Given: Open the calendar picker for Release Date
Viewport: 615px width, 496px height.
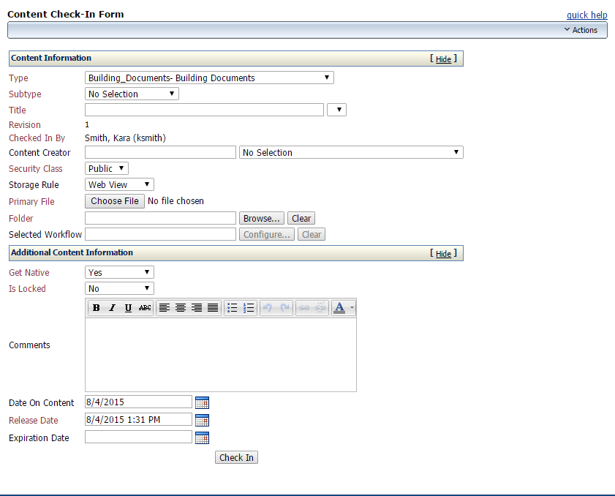Looking at the screenshot, I should [x=202, y=419].
